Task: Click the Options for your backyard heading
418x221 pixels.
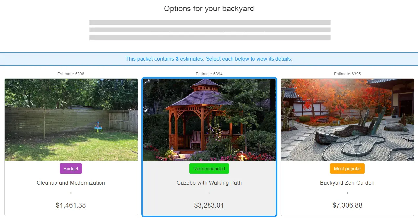Action: 209,9
